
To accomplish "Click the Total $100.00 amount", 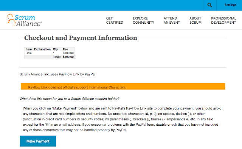I will click(x=68, y=57).
